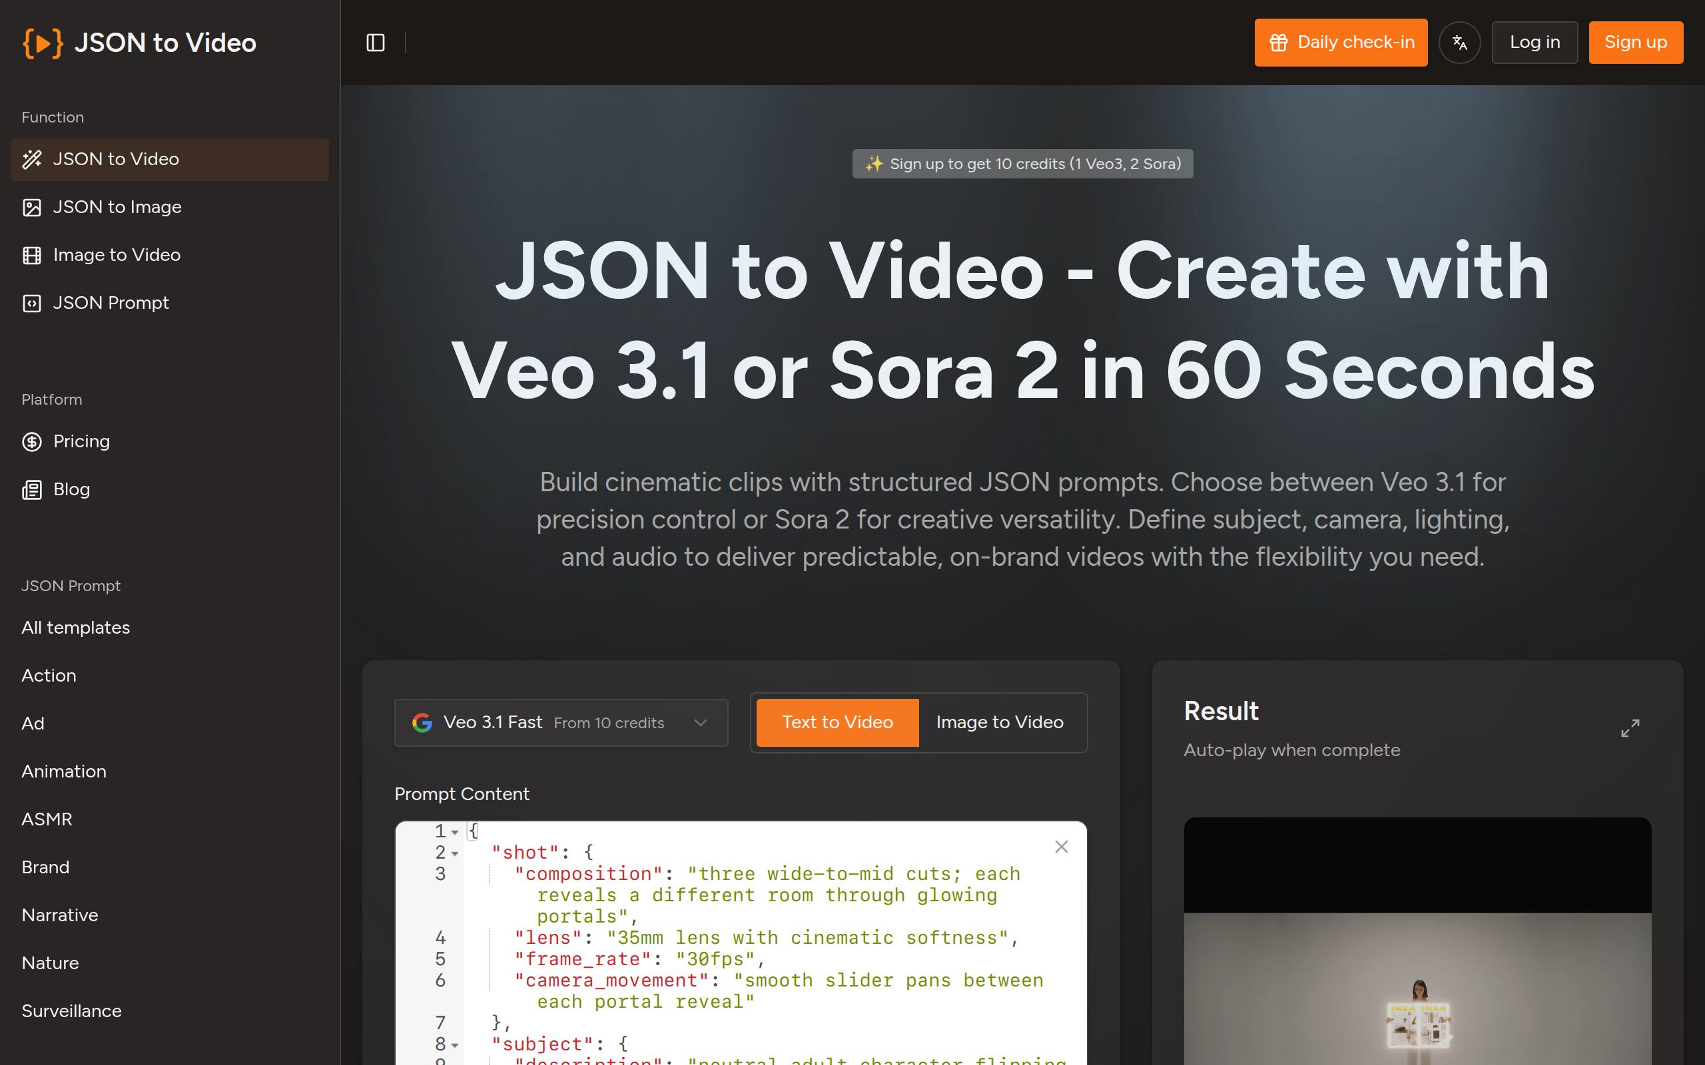Collapse code line 1 fold arrow

pos(455,833)
